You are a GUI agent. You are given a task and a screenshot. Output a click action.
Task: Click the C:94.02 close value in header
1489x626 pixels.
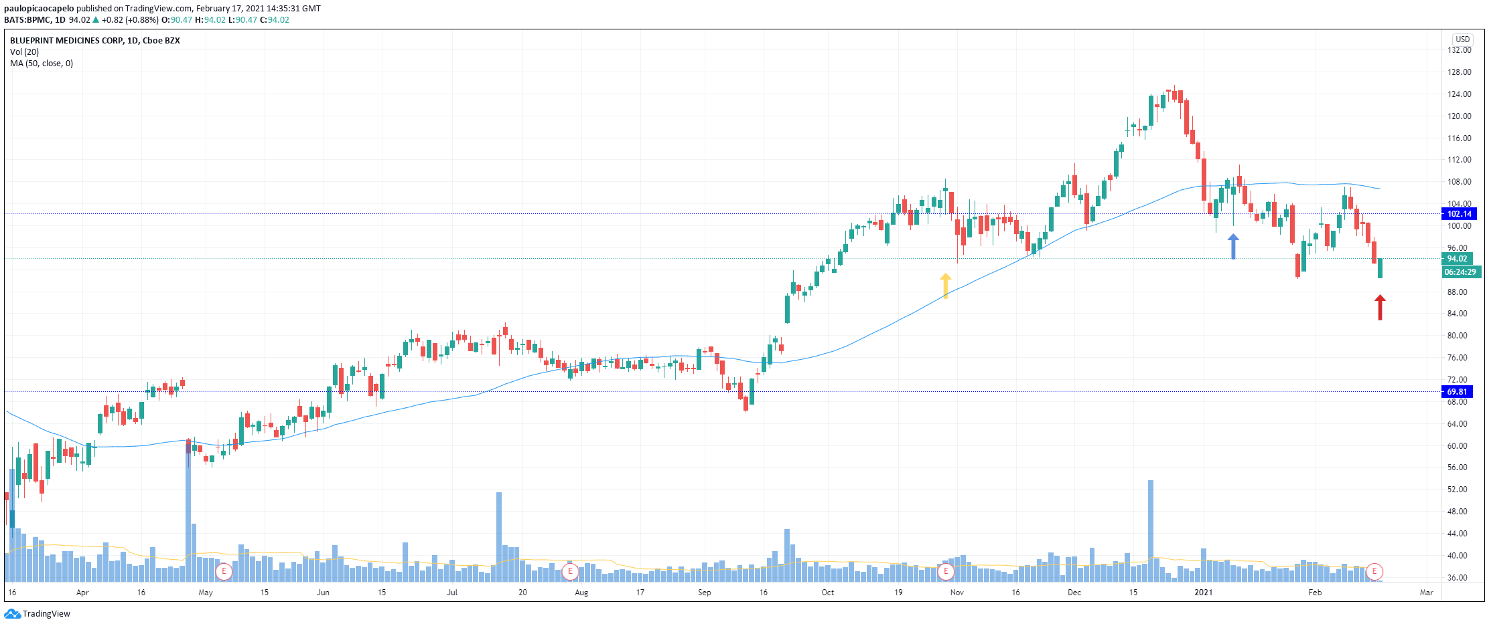(x=275, y=20)
